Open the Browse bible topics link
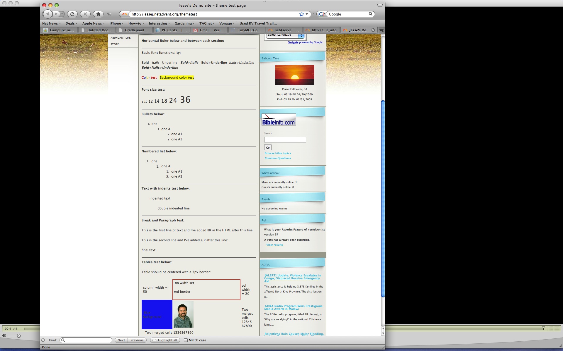563x351 pixels. tap(278, 153)
